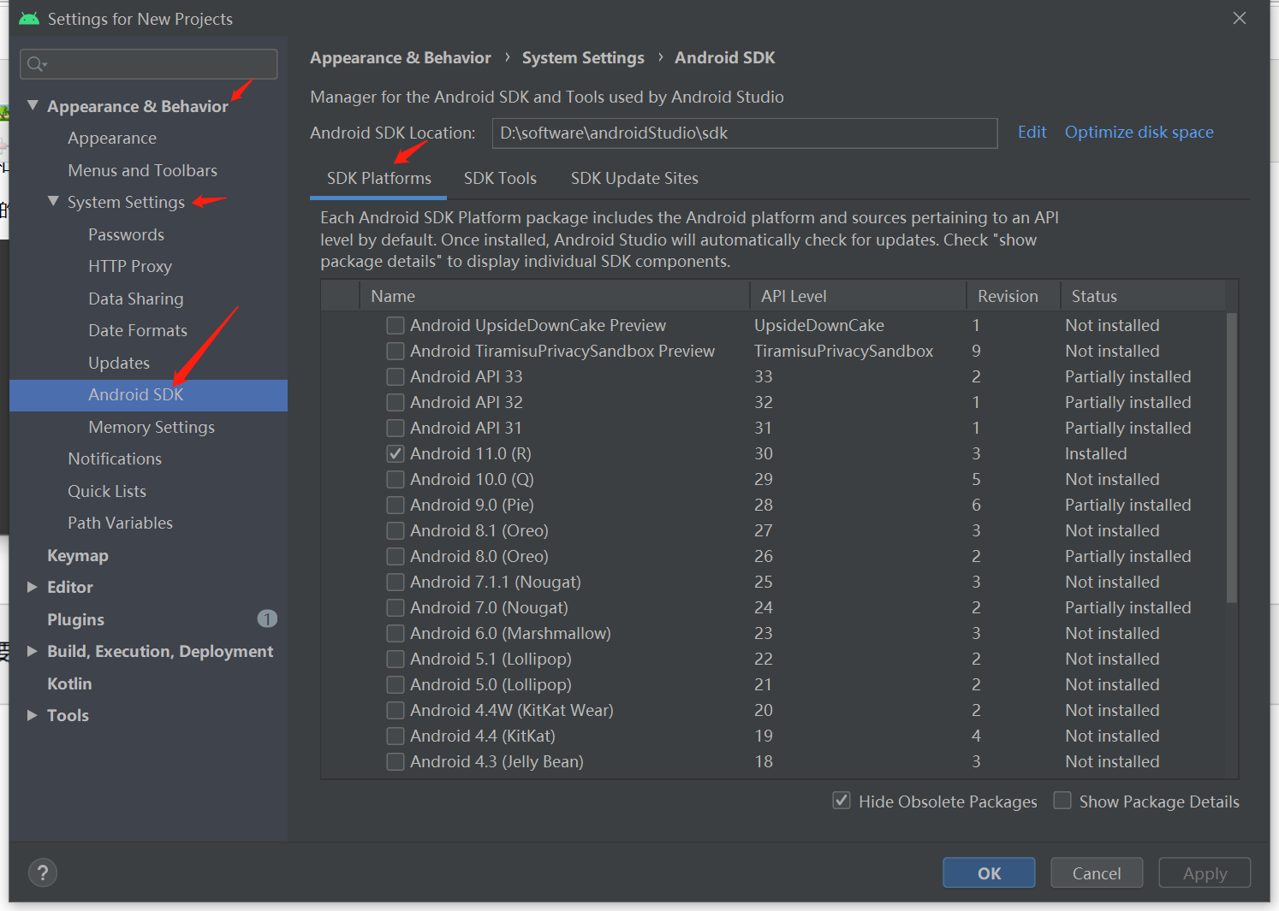Check the Android API 33 checkbox

396,376
